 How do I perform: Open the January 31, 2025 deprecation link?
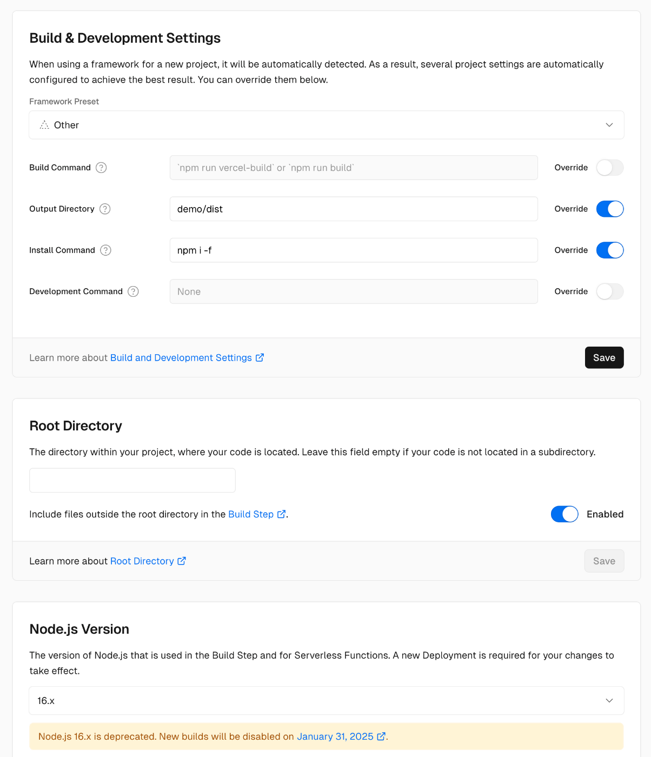pyautogui.click(x=335, y=736)
